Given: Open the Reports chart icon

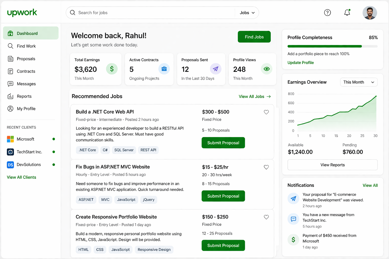Looking at the screenshot, I should tap(10, 96).
